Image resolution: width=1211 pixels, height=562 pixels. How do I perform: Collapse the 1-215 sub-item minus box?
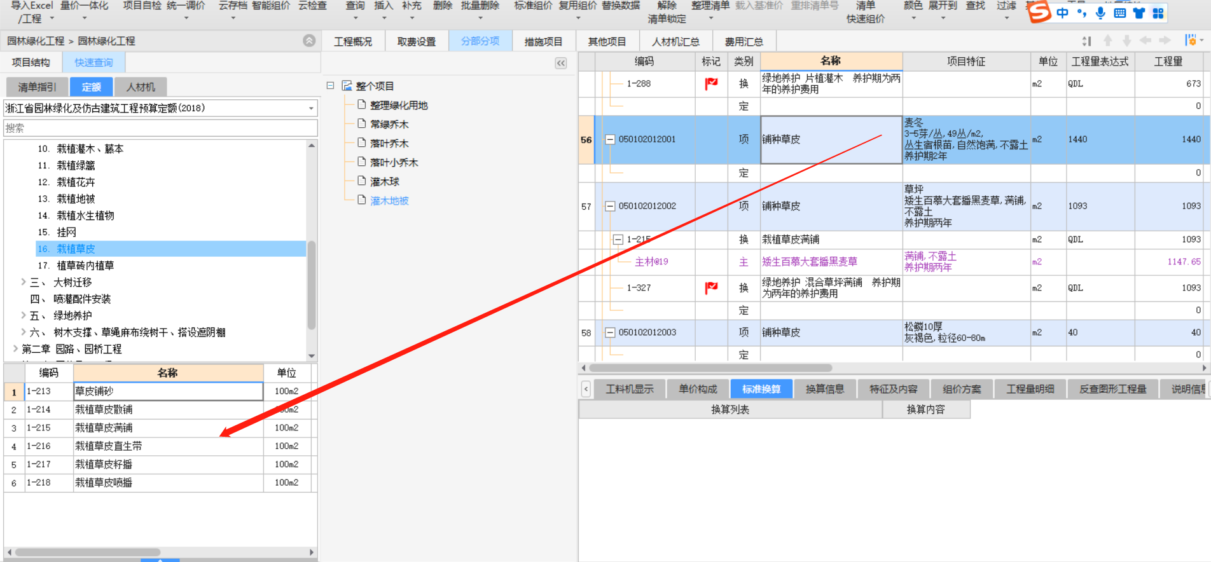(618, 240)
